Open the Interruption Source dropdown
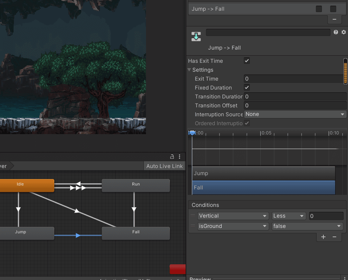Viewport: 348px width, 280px height. (x=295, y=114)
